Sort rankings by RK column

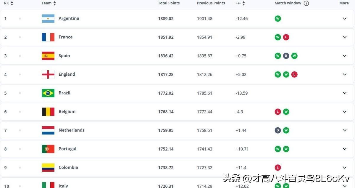tap(9, 3)
